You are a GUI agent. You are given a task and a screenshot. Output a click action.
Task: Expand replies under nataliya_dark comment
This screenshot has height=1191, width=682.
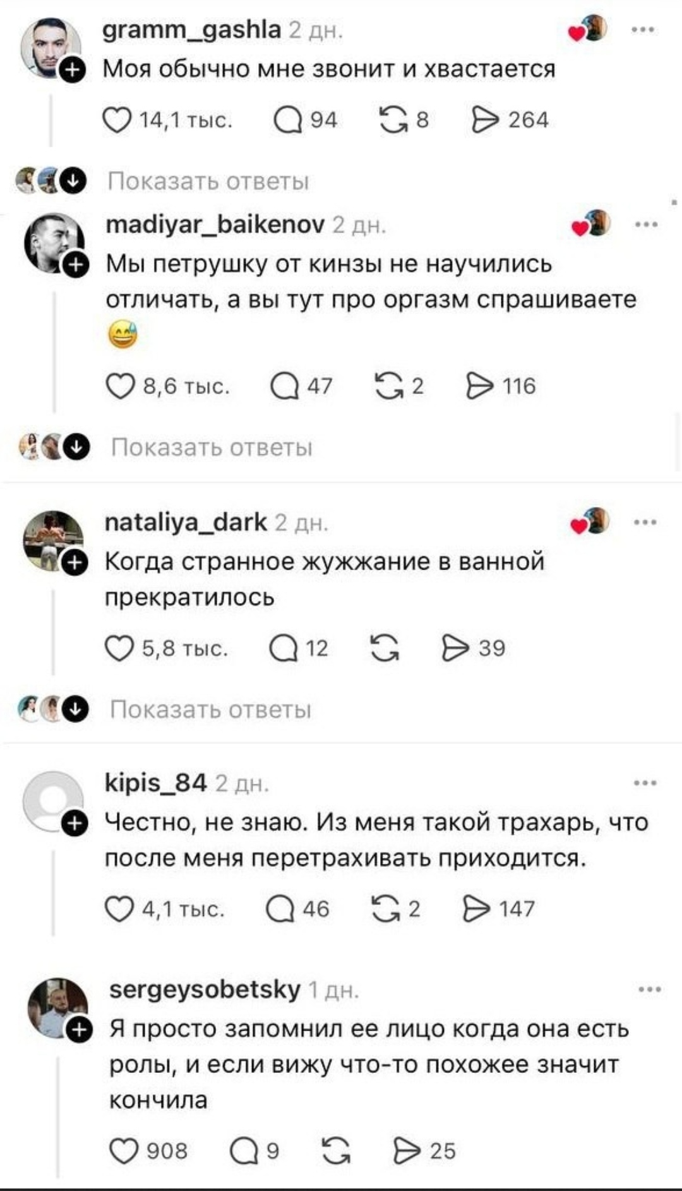[x=210, y=710]
